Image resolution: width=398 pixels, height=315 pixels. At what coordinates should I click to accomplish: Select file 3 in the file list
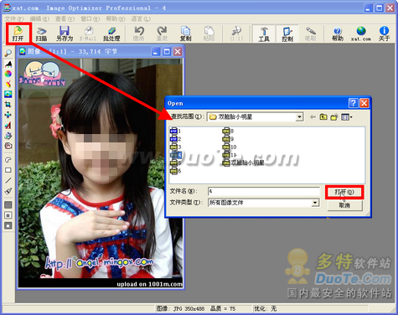click(176, 147)
